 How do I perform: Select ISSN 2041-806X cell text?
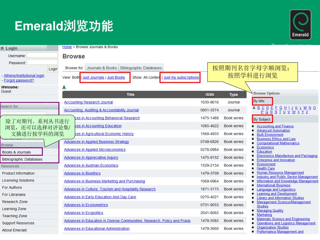point(209,213)
